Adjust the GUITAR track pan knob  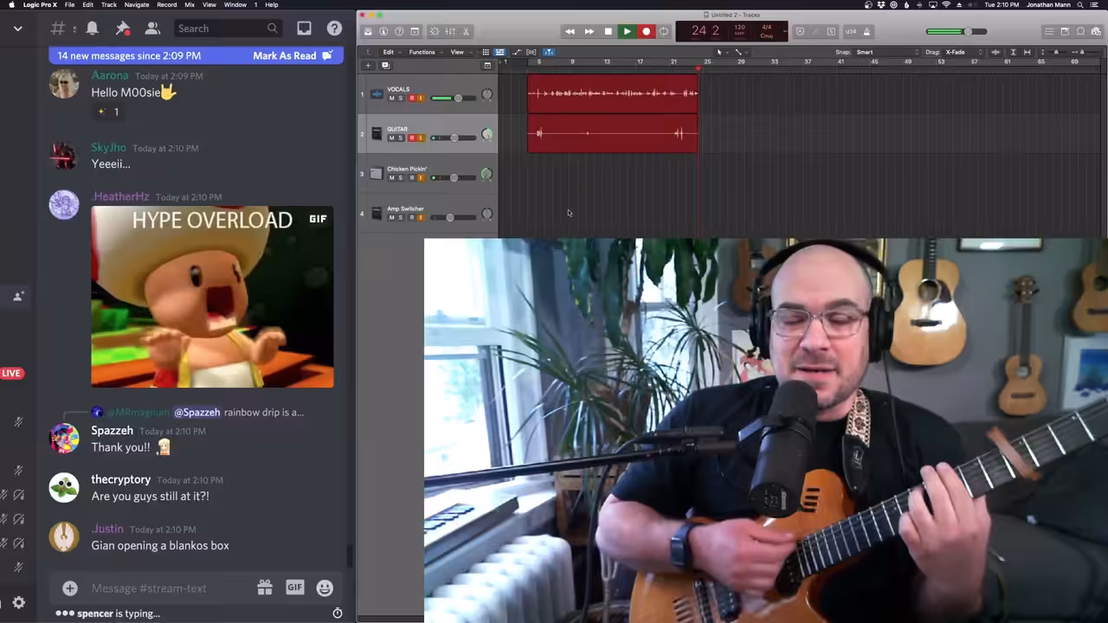tap(486, 134)
